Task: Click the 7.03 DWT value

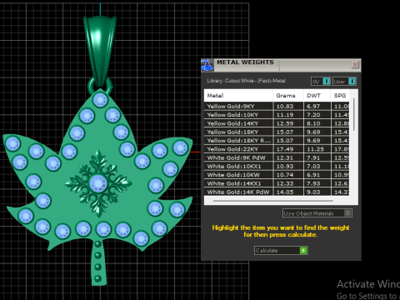Action: coord(313,167)
